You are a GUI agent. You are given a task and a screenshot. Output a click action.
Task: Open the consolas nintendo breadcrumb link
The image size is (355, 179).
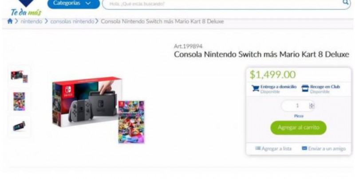click(x=72, y=21)
